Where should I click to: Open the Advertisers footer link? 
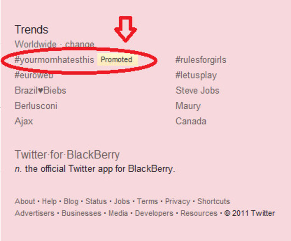34,213
